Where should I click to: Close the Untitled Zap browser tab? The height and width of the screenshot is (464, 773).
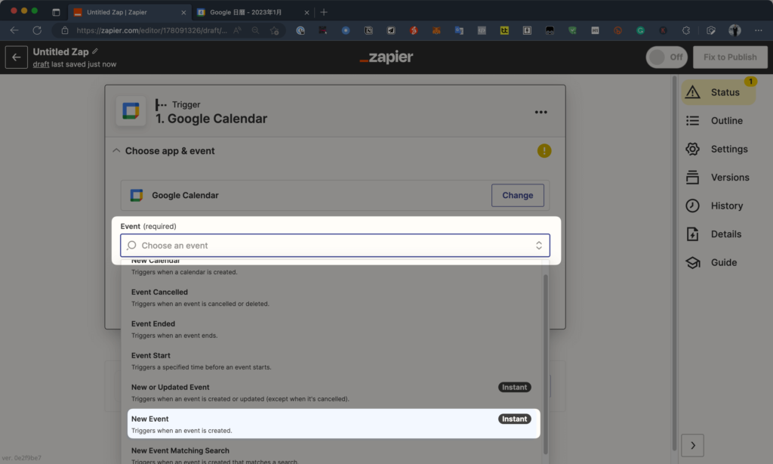(x=183, y=12)
